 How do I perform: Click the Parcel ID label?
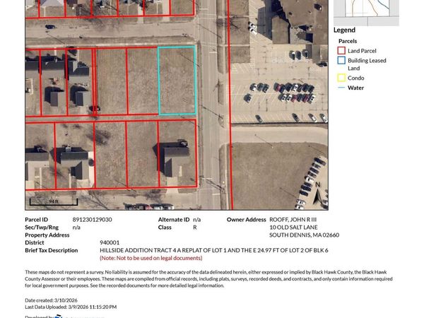(36, 220)
